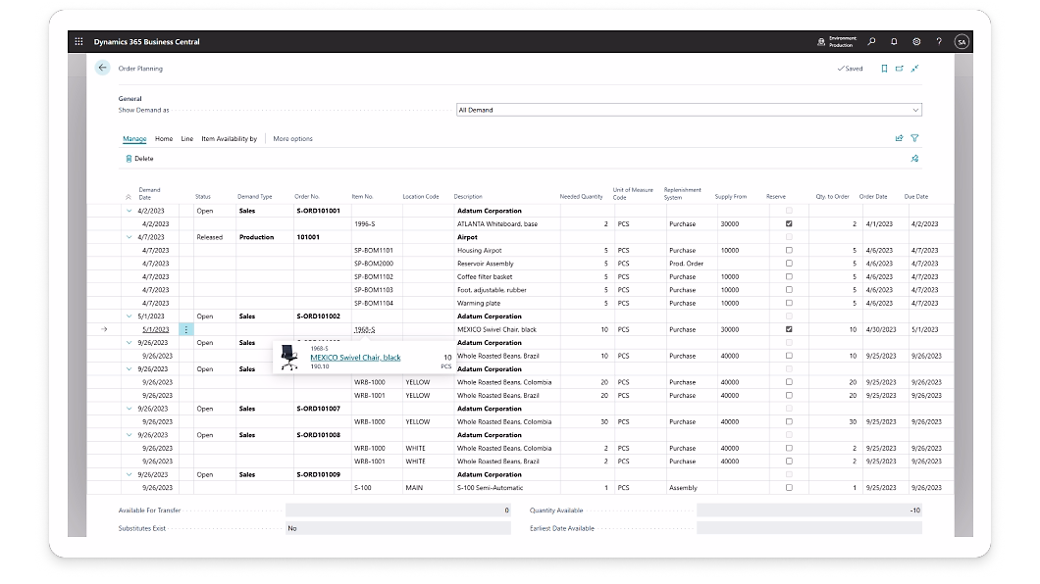Screen dimensions: 1040x584
Task: Collapse the 4/2/2023 S-ORD101001 group
Action: [130, 211]
